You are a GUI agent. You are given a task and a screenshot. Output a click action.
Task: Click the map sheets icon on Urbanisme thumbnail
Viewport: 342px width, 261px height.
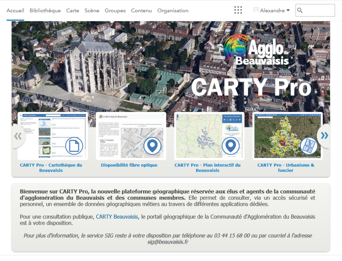309,146
